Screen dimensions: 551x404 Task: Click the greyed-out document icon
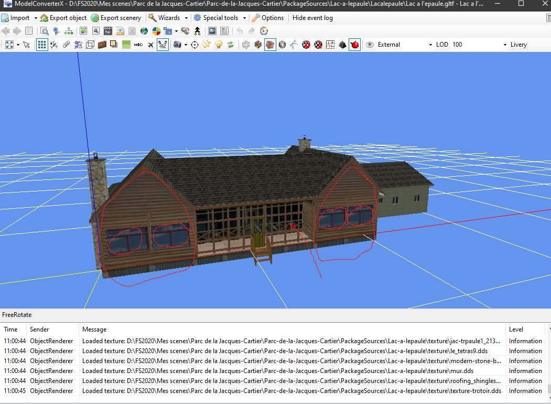click(x=132, y=31)
